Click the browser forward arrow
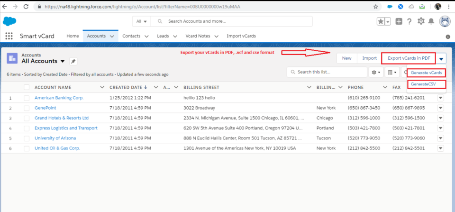Viewport: 455px width, 212px height. click(15, 6)
